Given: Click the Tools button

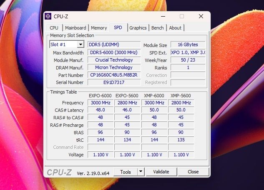Looking at the screenshot, I should (x=126, y=172).
